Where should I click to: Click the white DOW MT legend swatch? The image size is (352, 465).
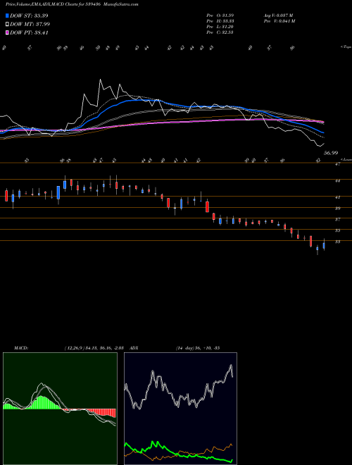point(7,25)
